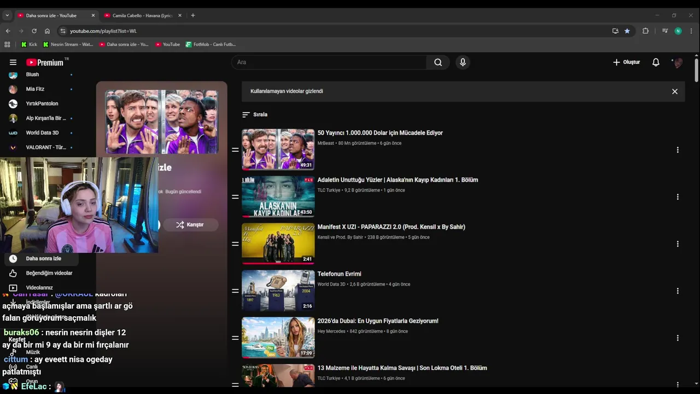Grab reorder handle of 'Adaletin Unuttuğu Yüzler' video
This screenshot has height=394, width=700.
(235, 197)
